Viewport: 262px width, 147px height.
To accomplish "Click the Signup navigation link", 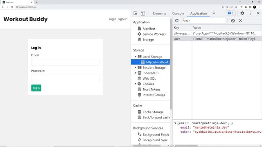I will point(122,19).
